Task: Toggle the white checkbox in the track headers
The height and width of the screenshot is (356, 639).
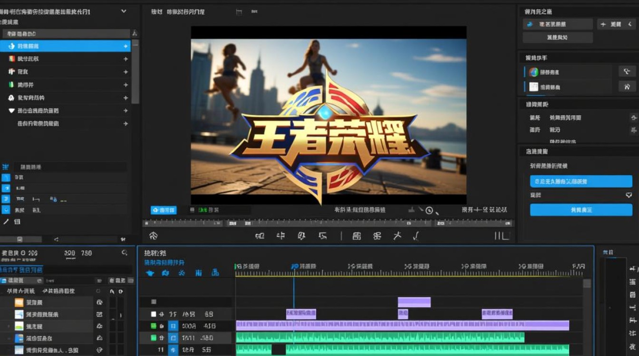Action: coord(154,314)
